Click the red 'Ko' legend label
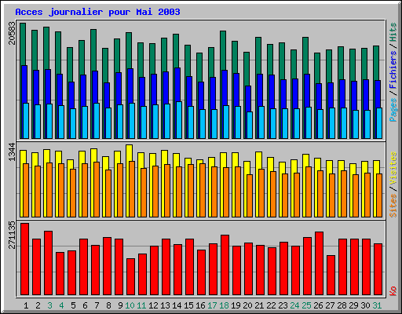The width and height of the screenshot is (402, 314). [x=393, y=291]
